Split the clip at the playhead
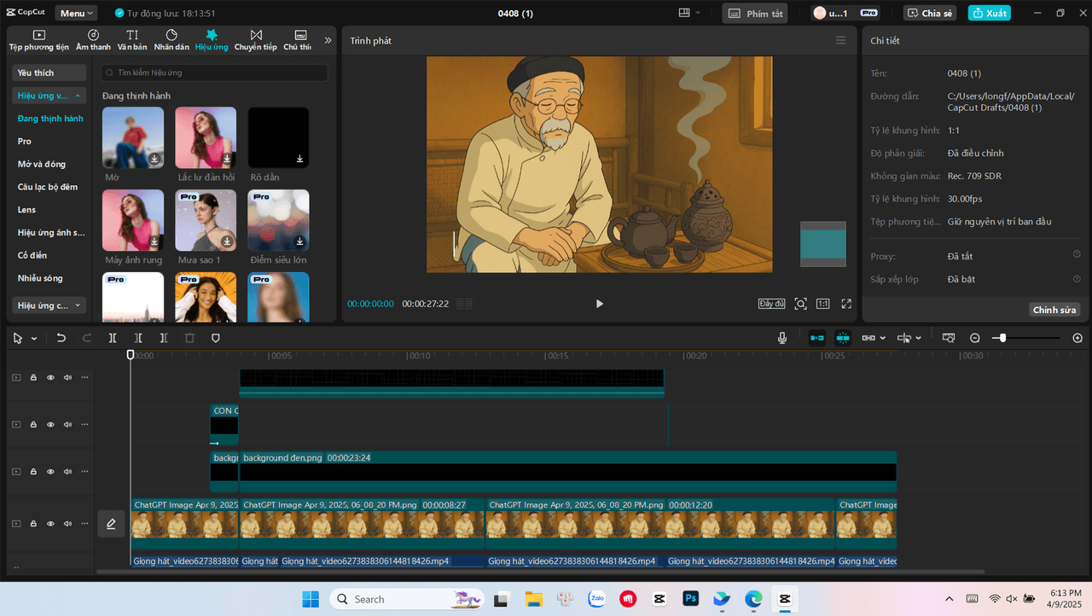This screenshot has height=616, width=1092. (113, 338)
